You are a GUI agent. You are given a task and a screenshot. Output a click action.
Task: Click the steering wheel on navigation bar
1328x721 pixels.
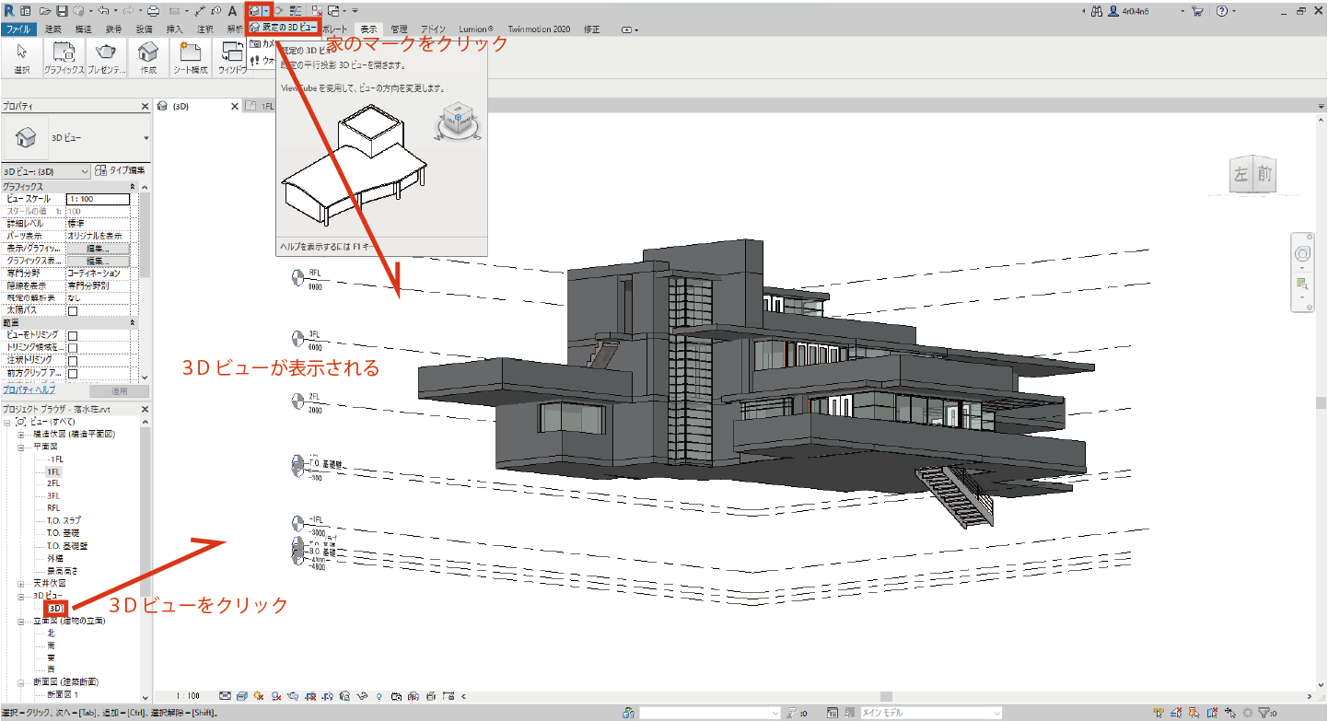[x=1302, y=255]
